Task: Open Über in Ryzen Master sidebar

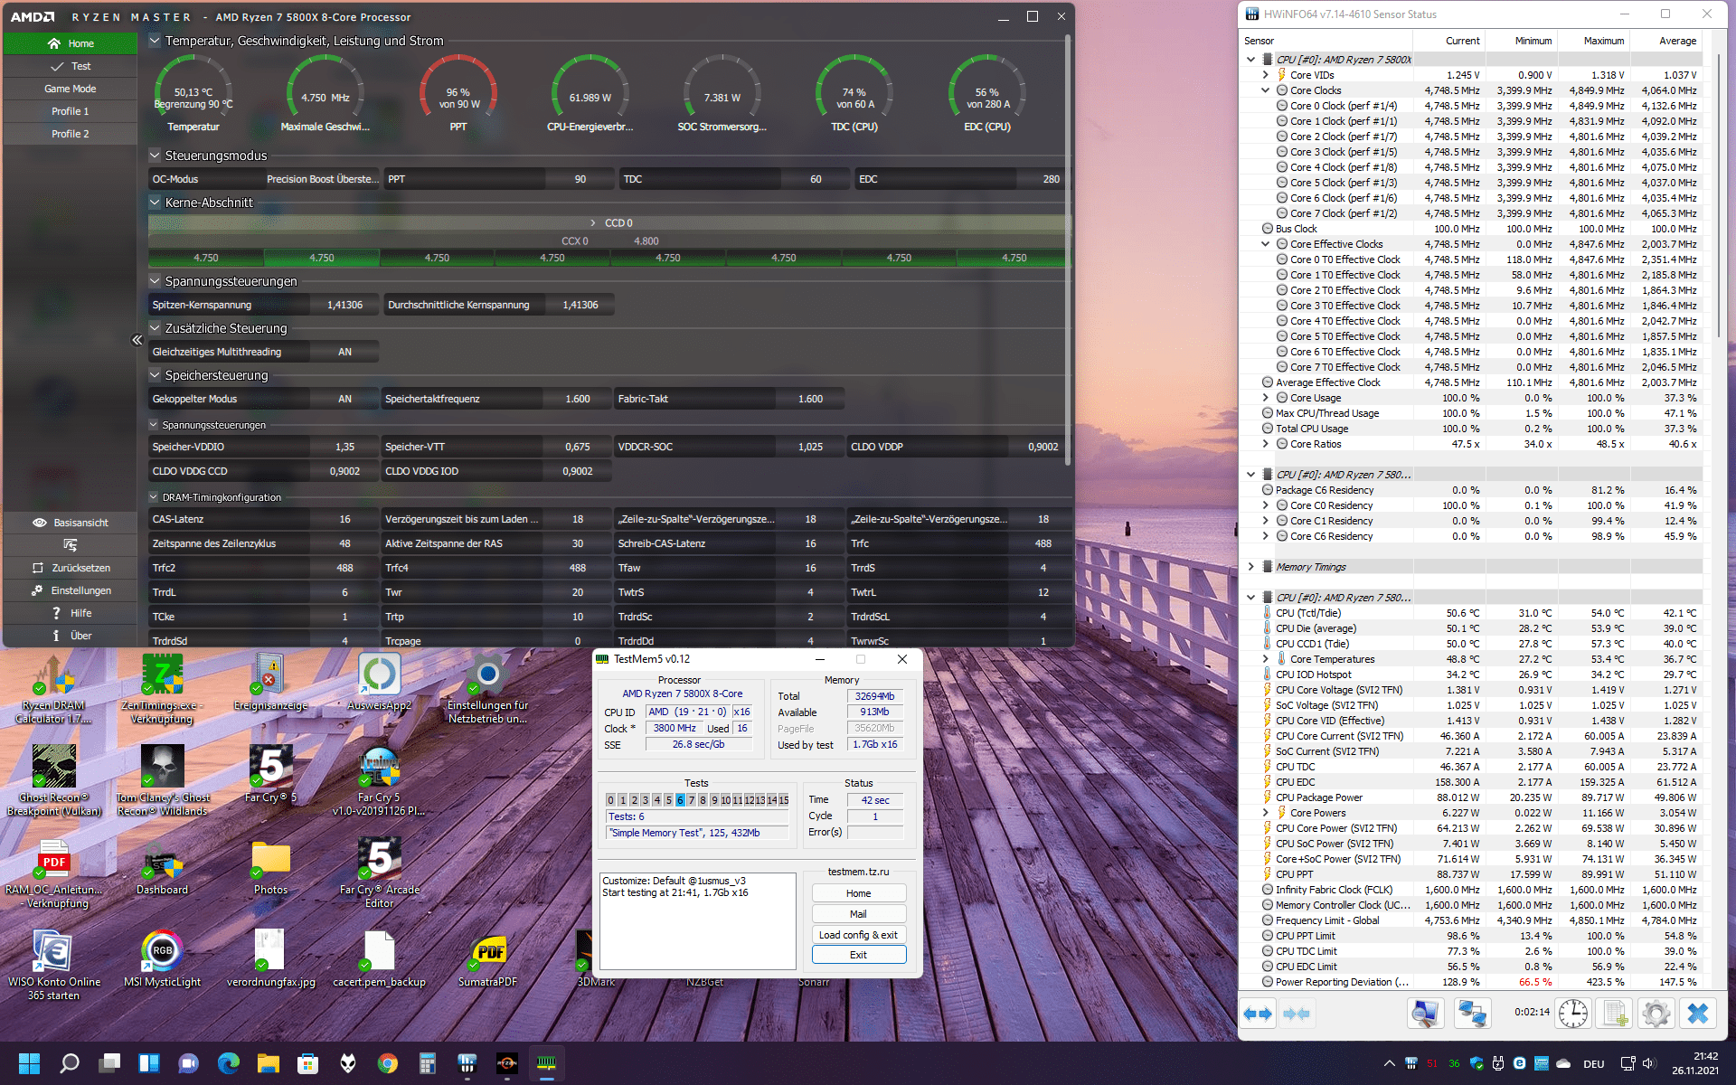Action: click(71, 636)
